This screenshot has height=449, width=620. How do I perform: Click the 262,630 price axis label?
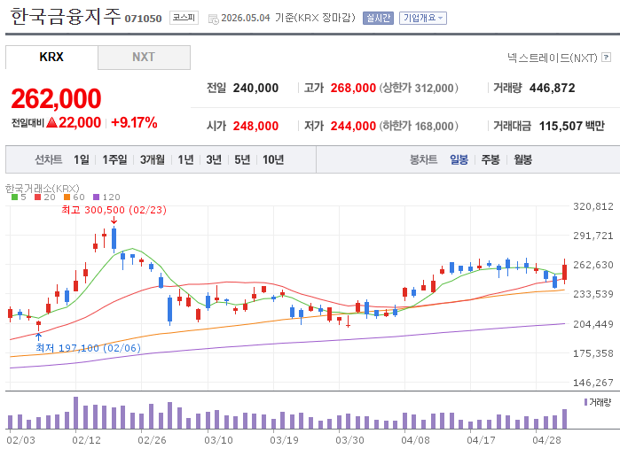pos(593,265)
